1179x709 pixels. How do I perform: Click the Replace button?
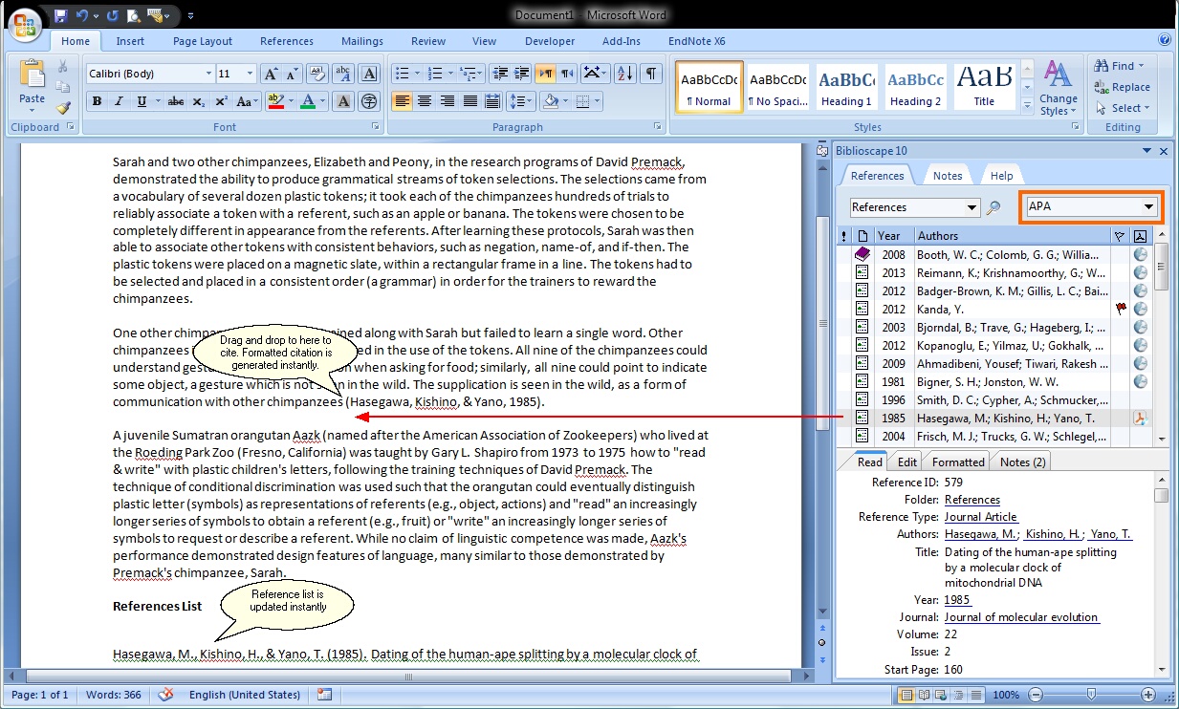pos(1123,87)
